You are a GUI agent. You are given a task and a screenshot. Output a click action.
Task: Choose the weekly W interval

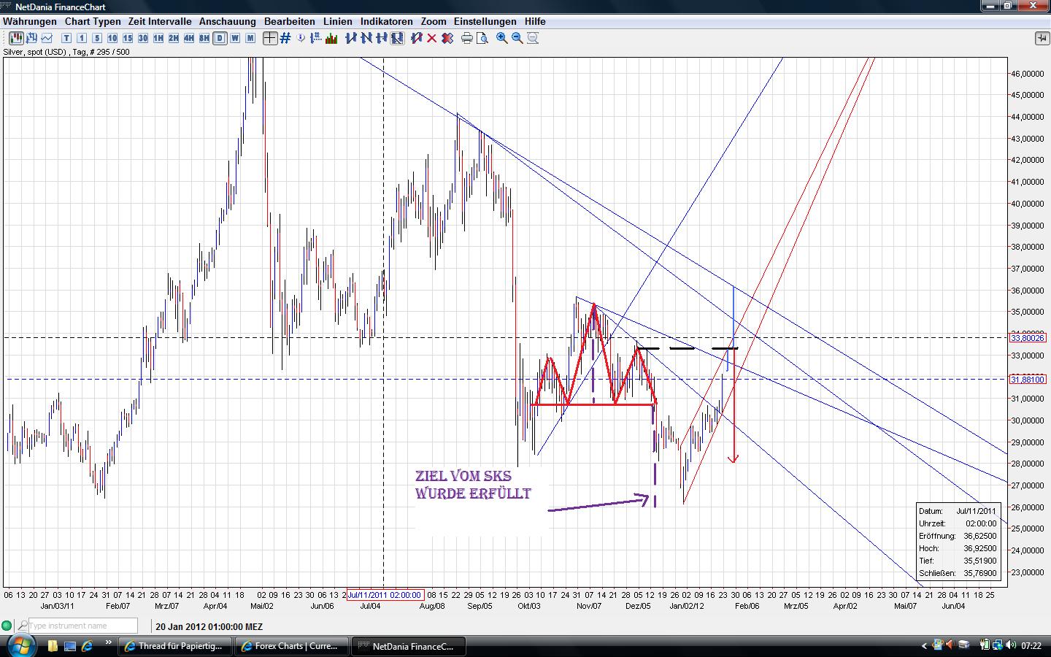pyautogui.click(x=235, y=38)
